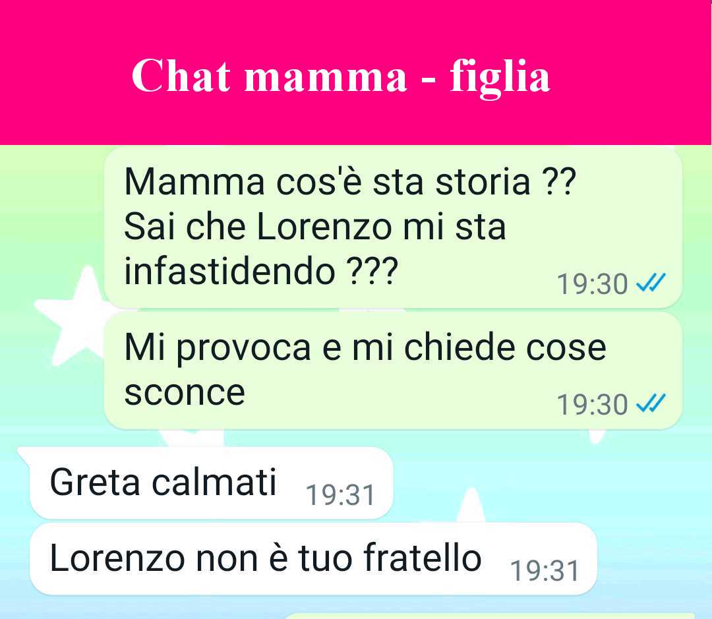Select the 'Mamma cos'è sta storia' message
712x619 pixels.
393,227
